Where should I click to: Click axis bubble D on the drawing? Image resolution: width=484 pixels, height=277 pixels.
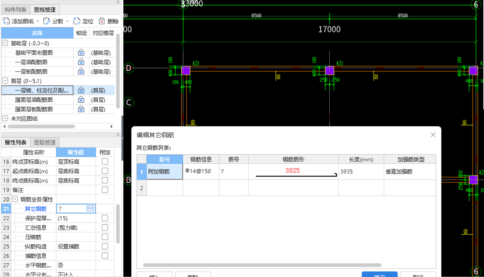click(x=129, y=67)
